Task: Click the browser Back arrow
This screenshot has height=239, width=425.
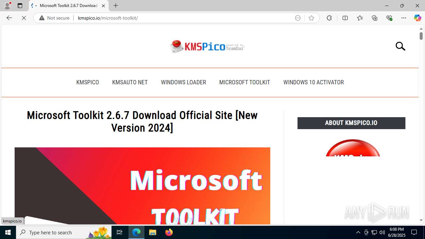Action: tap(9, 18)
